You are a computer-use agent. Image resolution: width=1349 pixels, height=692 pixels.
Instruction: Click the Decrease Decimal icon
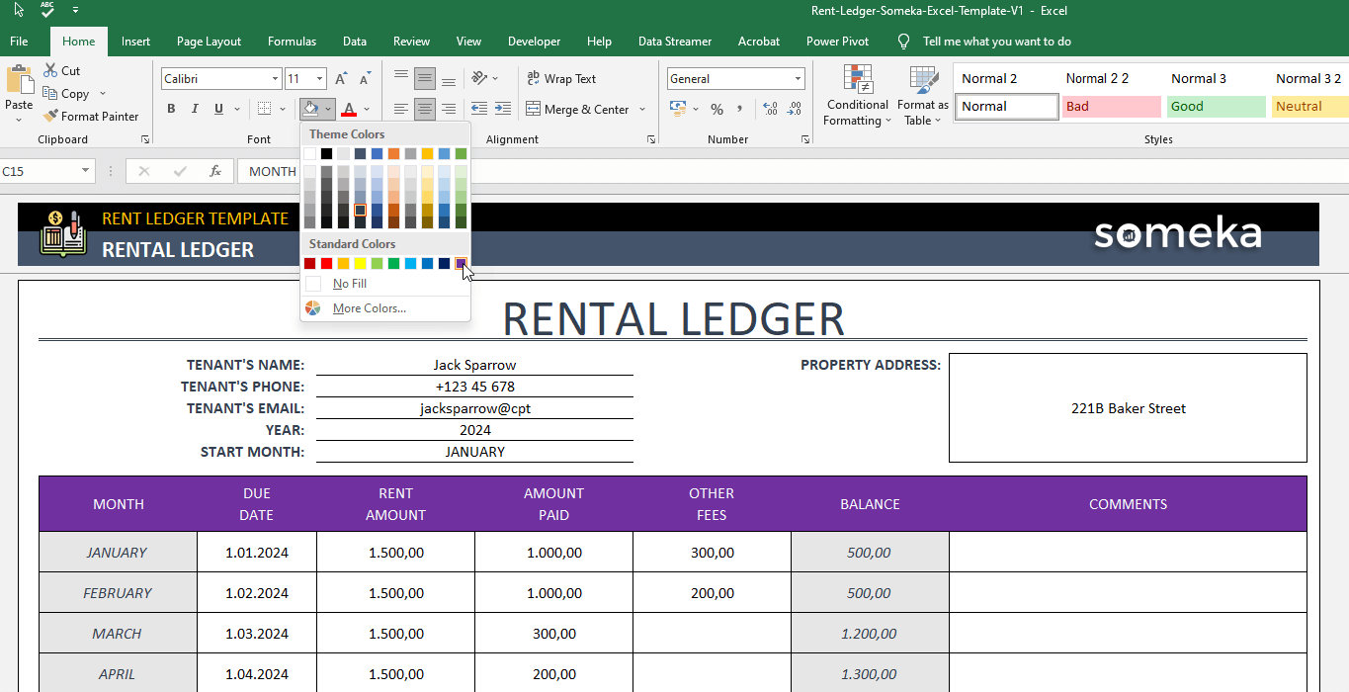(x=794, y=109)
